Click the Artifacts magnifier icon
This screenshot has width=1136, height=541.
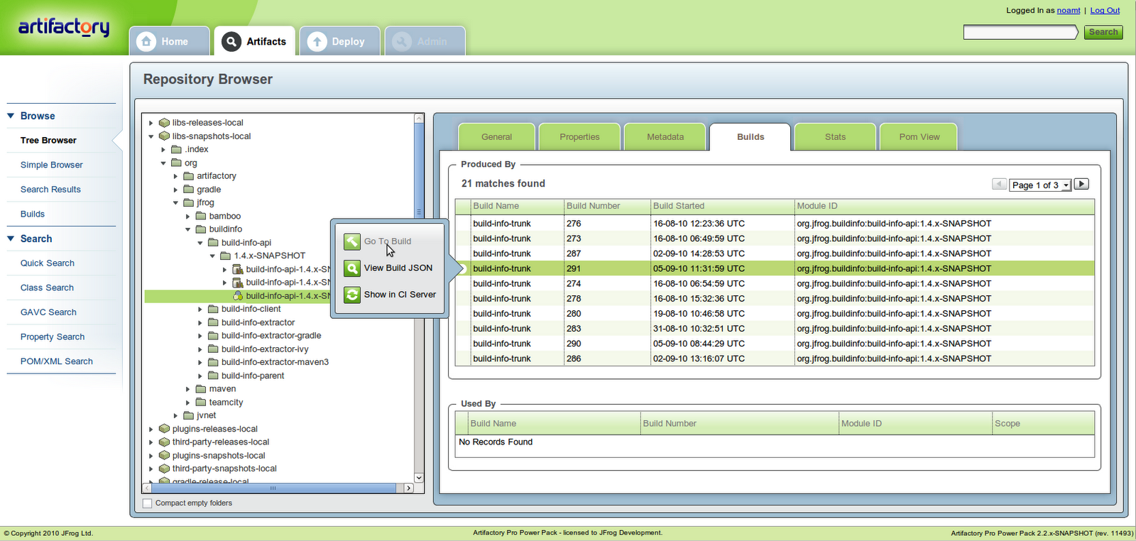(231, 41)
